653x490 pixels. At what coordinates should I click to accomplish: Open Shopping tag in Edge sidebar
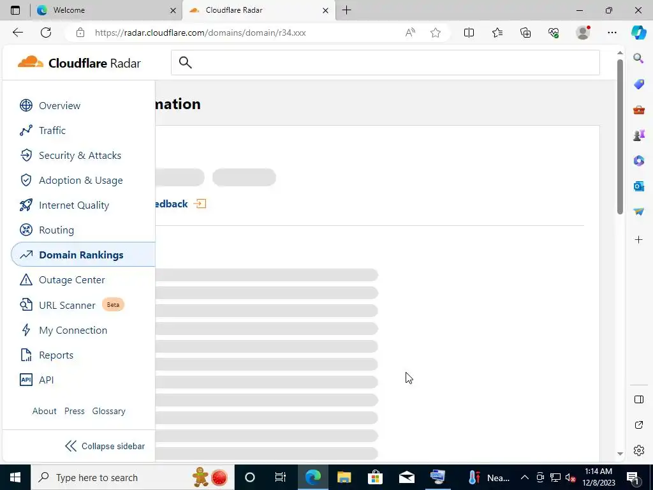pos(638,84)
